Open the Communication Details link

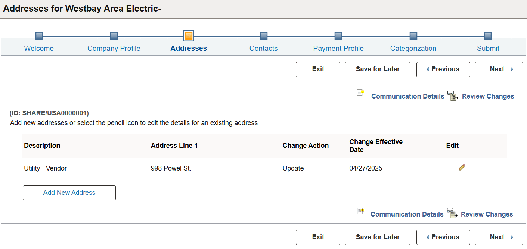coord(407,96)
